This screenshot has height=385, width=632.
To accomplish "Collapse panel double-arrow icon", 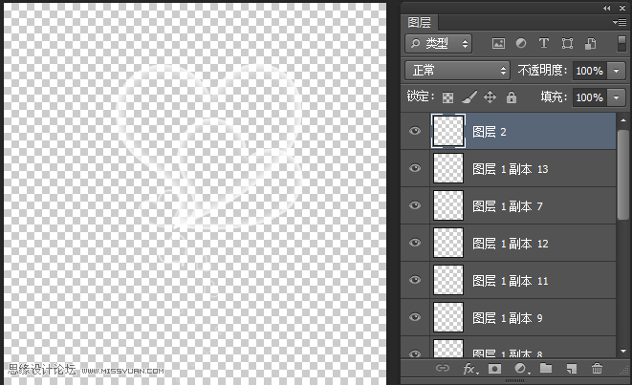I will tap(606, 8).
